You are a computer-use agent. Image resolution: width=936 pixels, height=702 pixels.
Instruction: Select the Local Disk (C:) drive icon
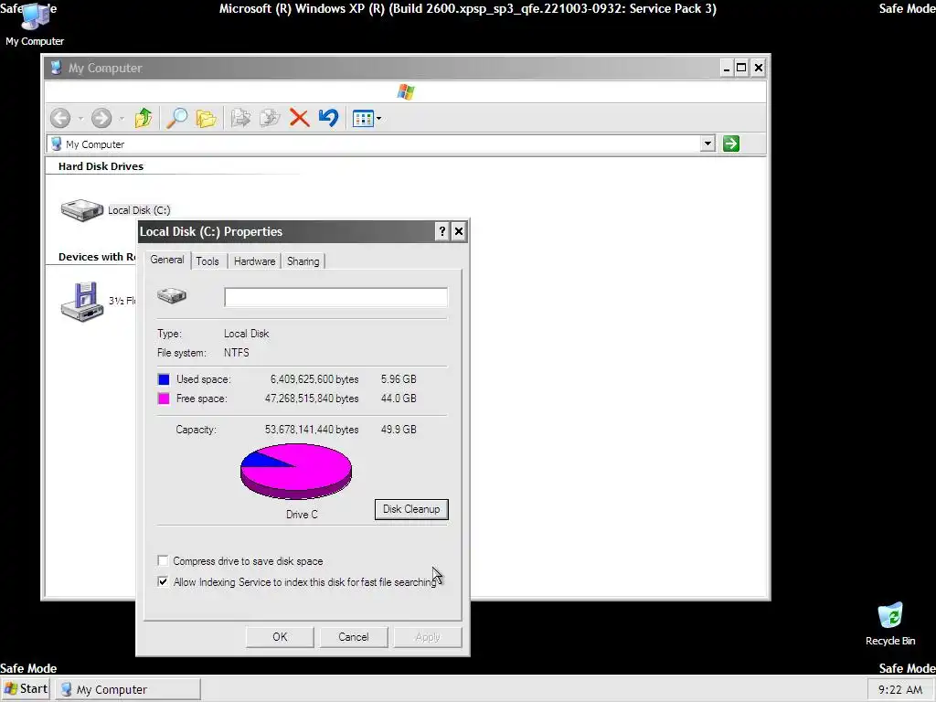82,210
